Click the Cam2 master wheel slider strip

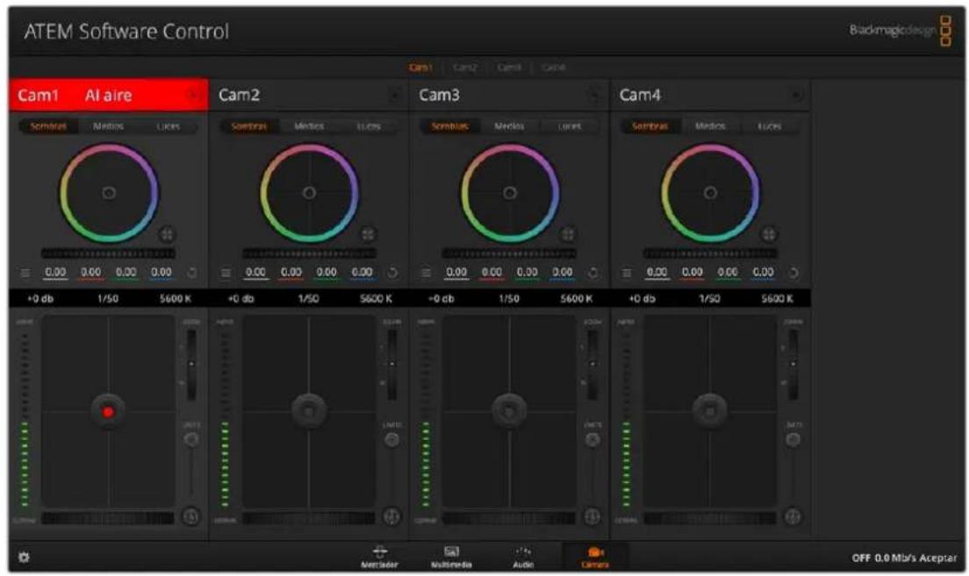click(309, 253)
